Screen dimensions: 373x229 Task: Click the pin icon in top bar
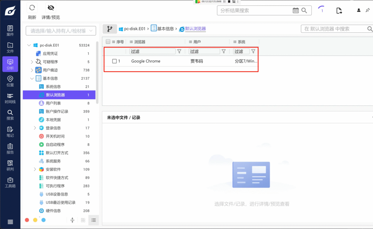point(368,10)
